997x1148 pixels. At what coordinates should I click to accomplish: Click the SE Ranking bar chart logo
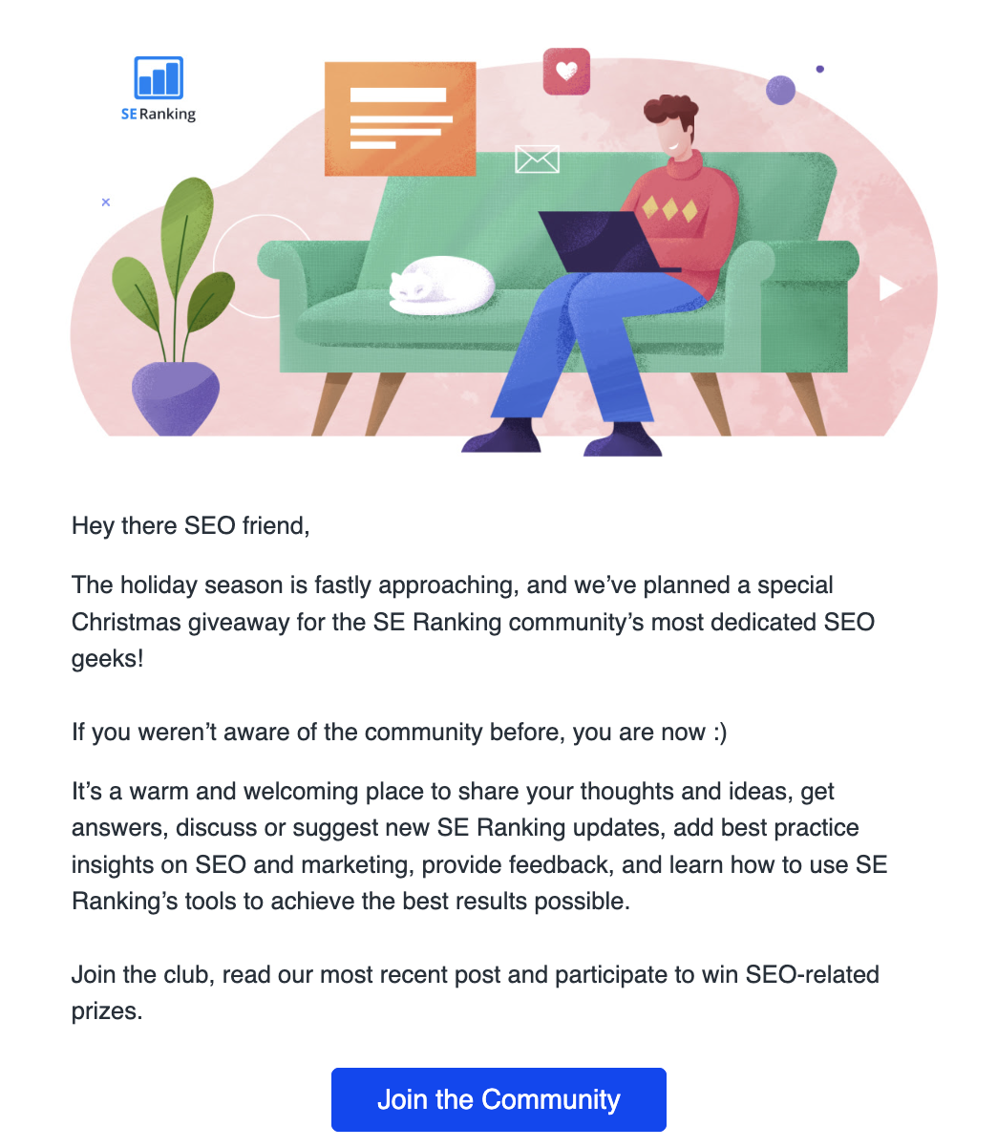click(x=159, y=77)
